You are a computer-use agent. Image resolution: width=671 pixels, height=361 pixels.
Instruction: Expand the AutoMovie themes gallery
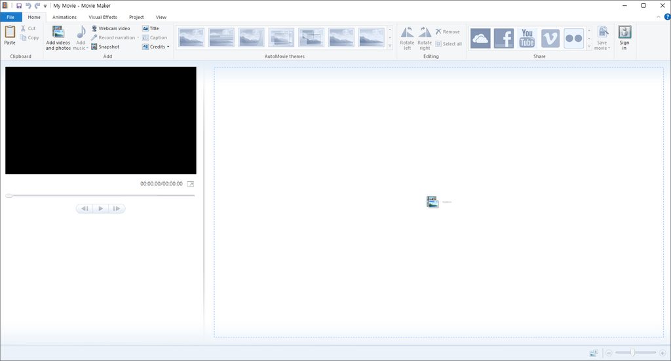(x=390, y=47)
